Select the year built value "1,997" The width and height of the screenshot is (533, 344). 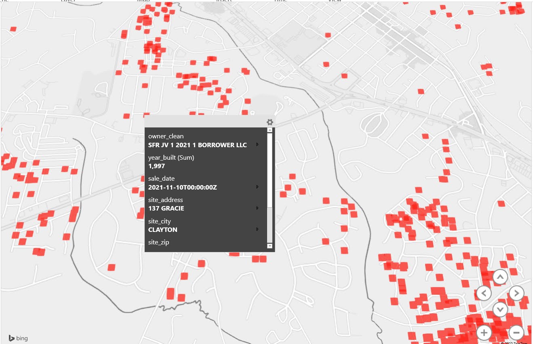pos(157,166)
